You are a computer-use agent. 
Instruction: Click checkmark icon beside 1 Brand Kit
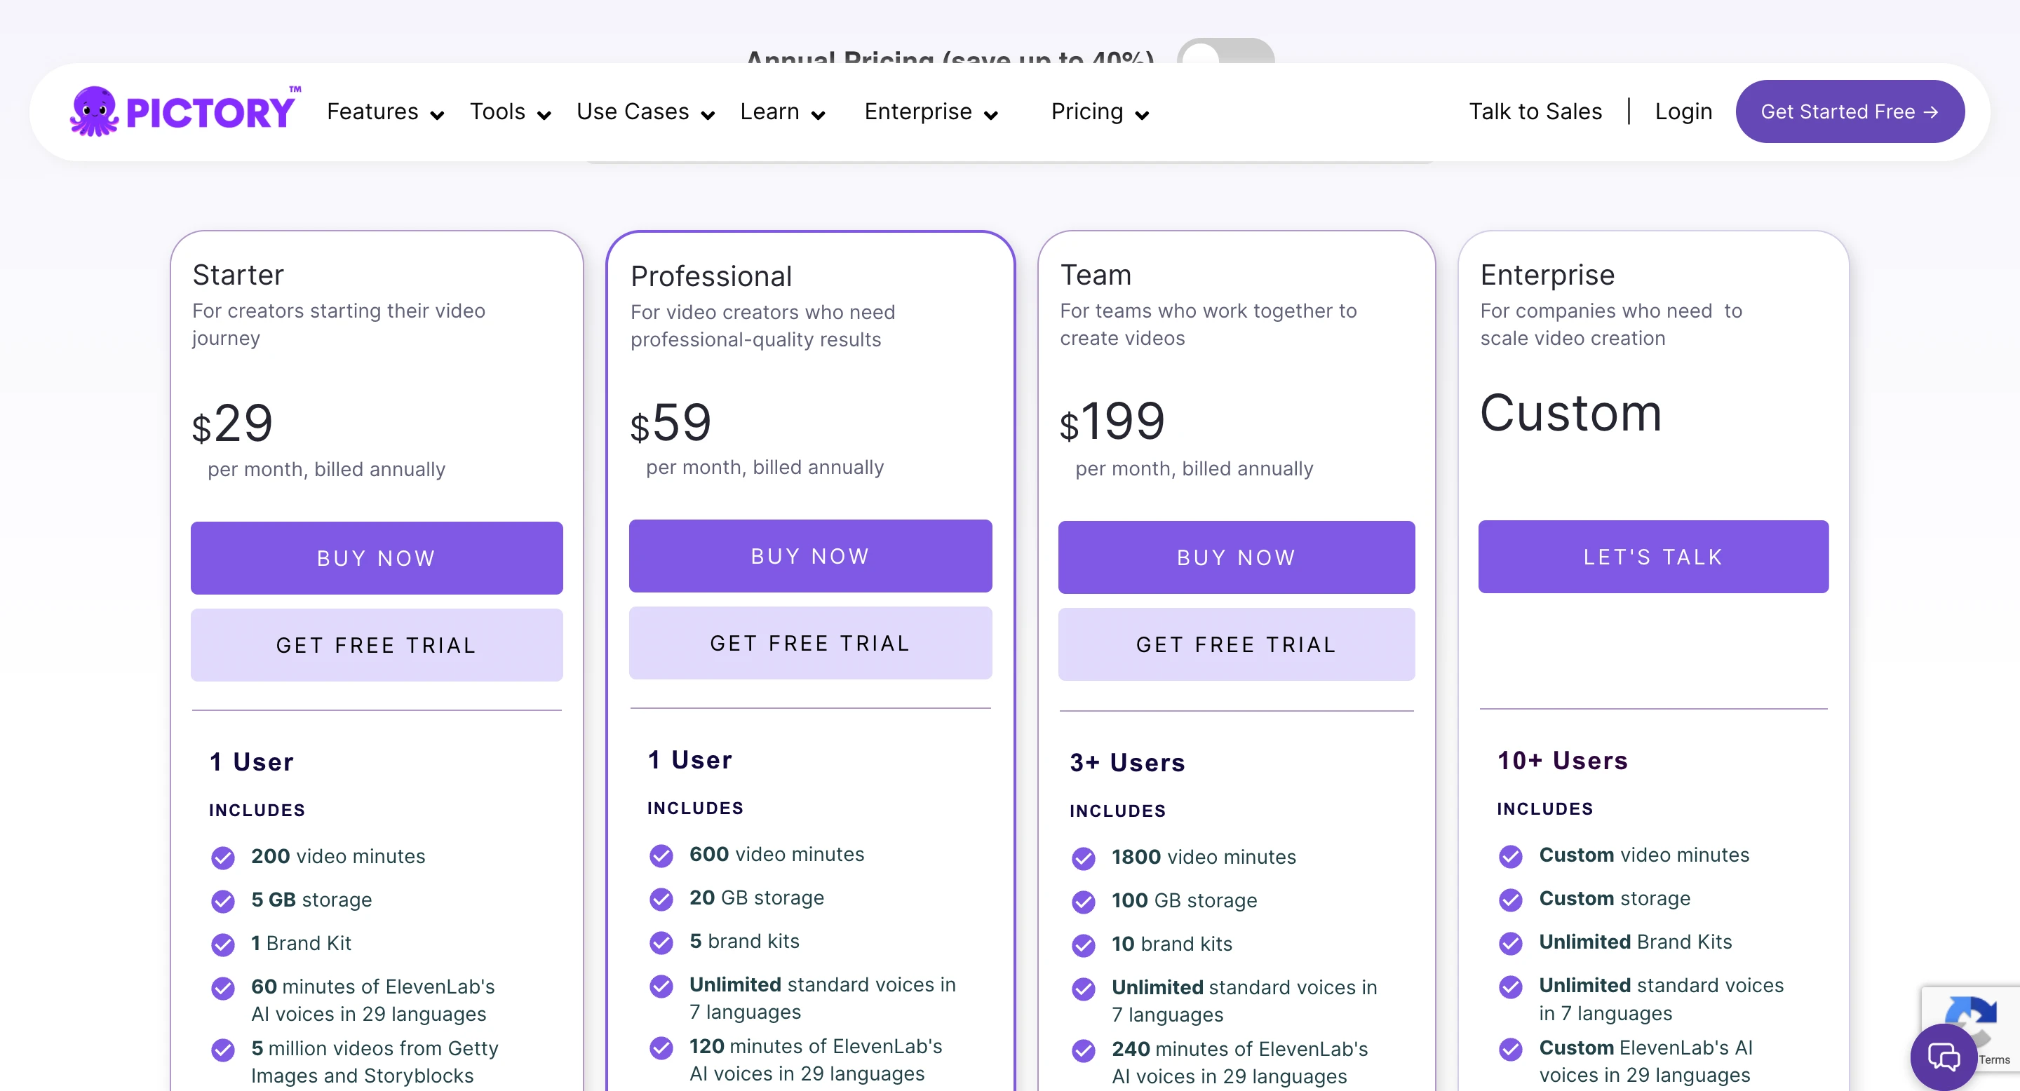click(x=223, y=944)
